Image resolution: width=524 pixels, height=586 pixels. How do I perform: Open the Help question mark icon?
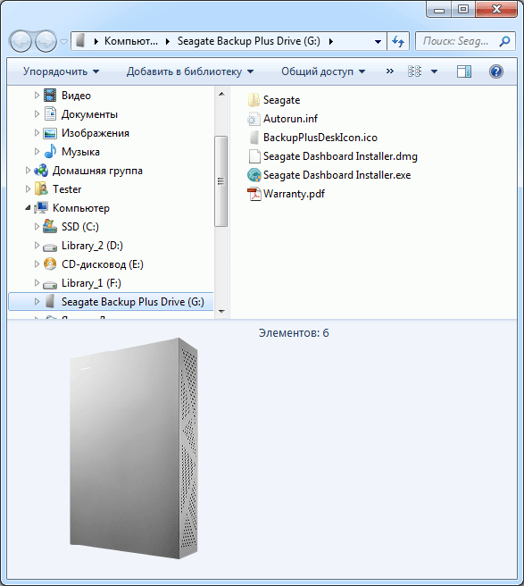pyautogui.click(x=496, y=71)
